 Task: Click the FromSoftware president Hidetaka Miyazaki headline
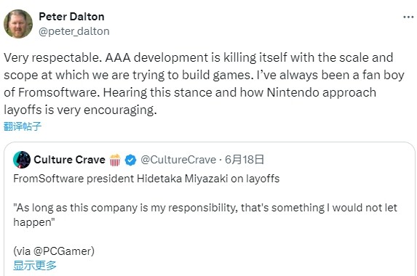(x=146, y=179)
